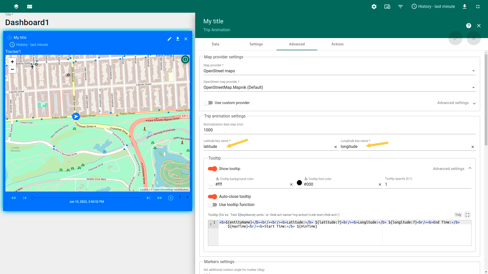Expand map provider Advanced settings
The width and height of the screenshot is (488, 274).
456,103
